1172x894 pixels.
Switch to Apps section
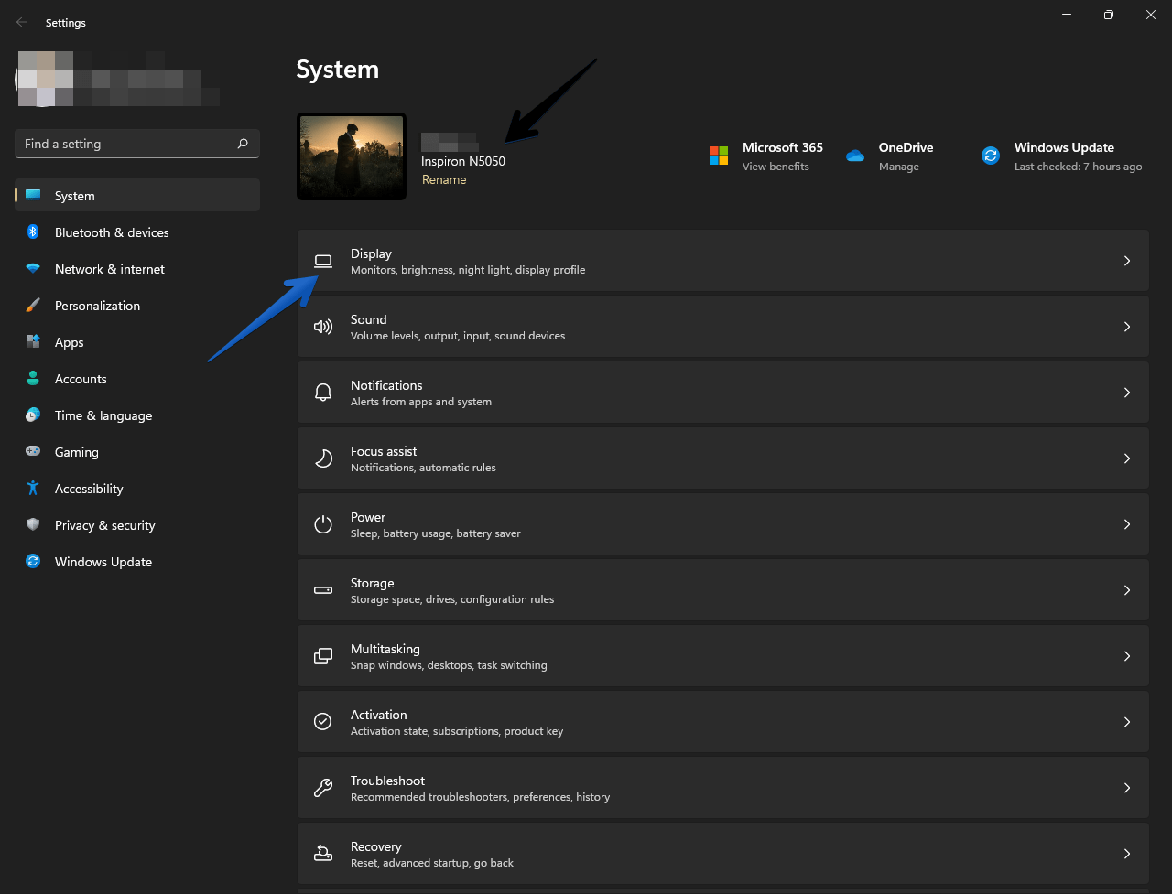click(137, 342)
